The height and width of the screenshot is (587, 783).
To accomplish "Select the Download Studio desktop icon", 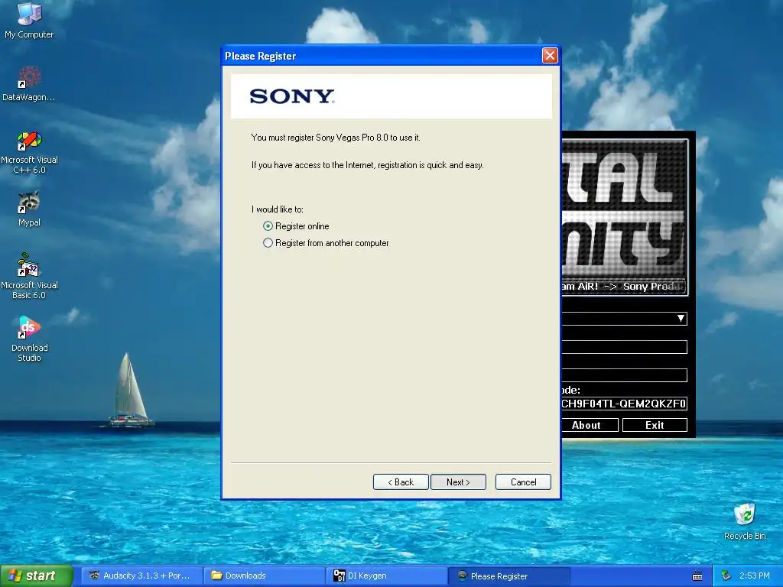I will 29,339.
